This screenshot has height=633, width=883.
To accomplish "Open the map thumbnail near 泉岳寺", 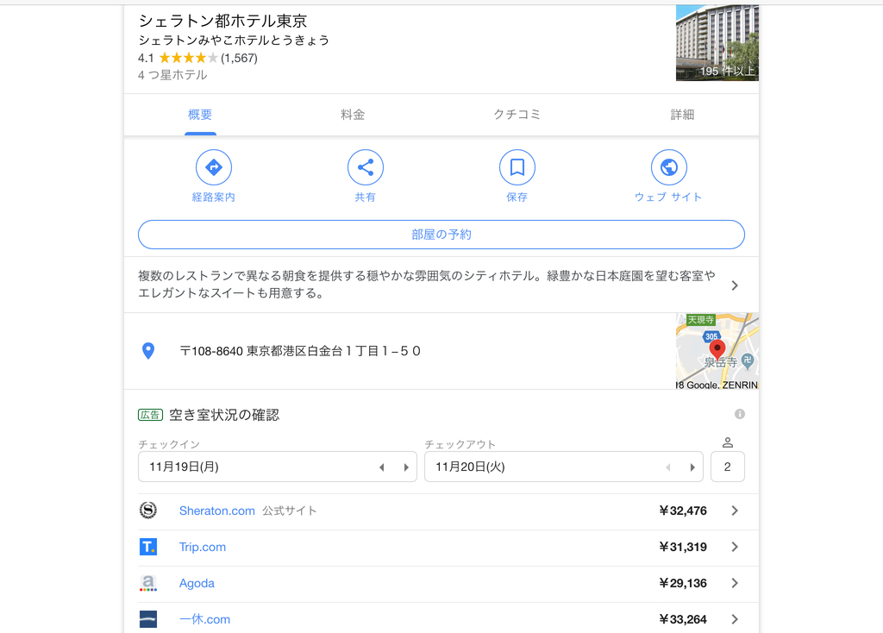I will coord(717,351).
